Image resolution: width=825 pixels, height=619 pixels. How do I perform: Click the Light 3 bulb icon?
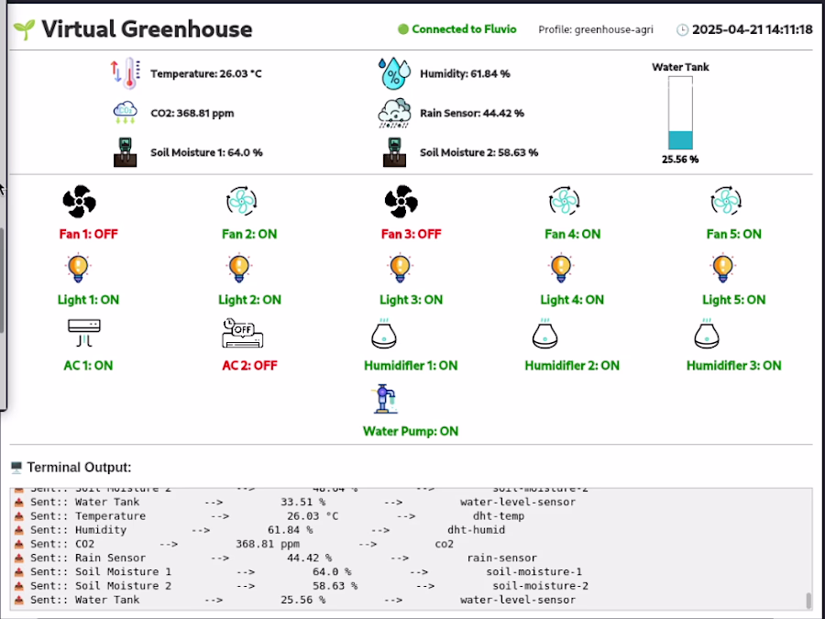(x=401, y=269)
